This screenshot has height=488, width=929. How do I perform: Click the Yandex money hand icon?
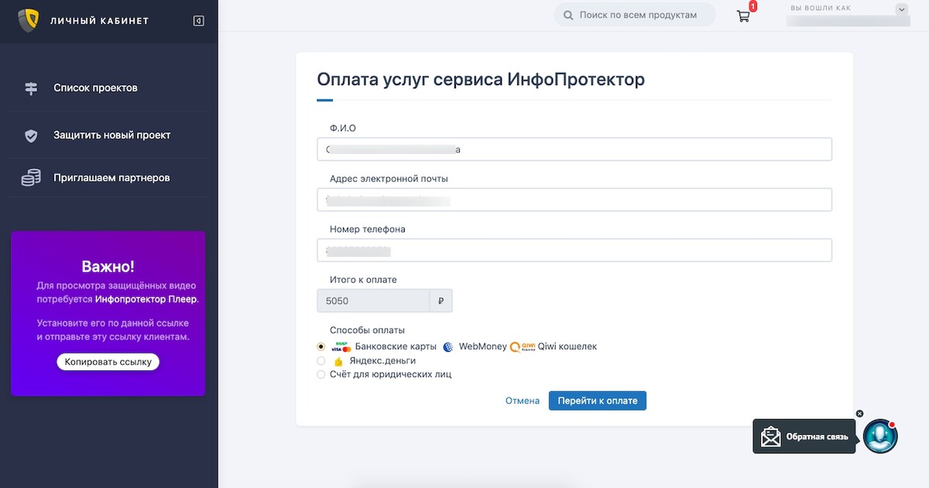[338, 361]
